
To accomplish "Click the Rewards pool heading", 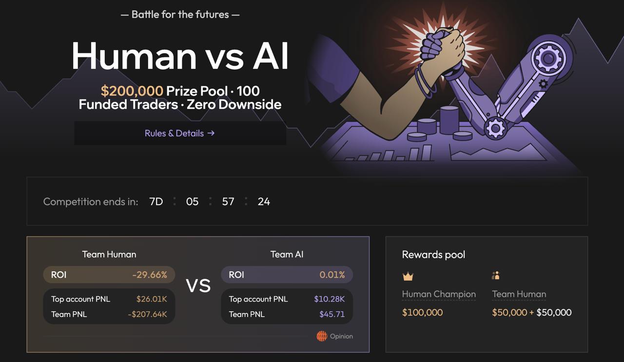I will [433, 254].
